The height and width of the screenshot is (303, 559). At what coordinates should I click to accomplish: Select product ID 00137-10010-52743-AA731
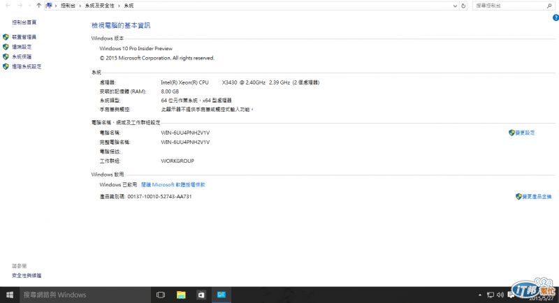pyautogui.click(x=159, y=197)
